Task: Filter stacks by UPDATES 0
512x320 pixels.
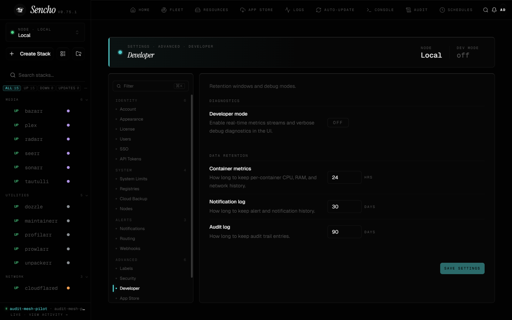Action: 69,88
